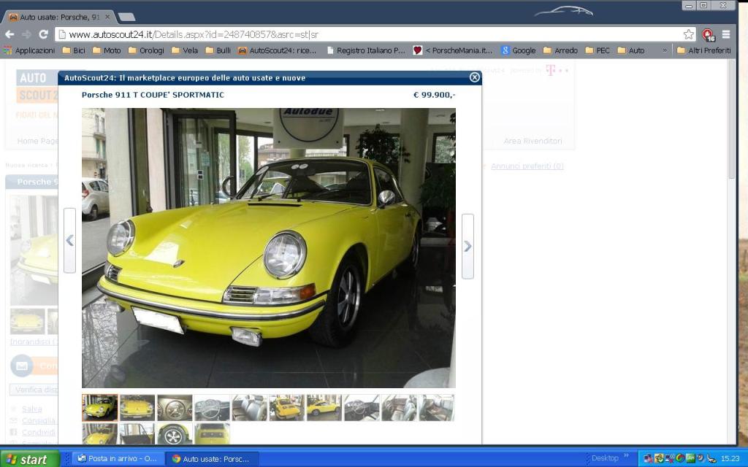Select the second thumbnail showing front view

click(137, 407)
